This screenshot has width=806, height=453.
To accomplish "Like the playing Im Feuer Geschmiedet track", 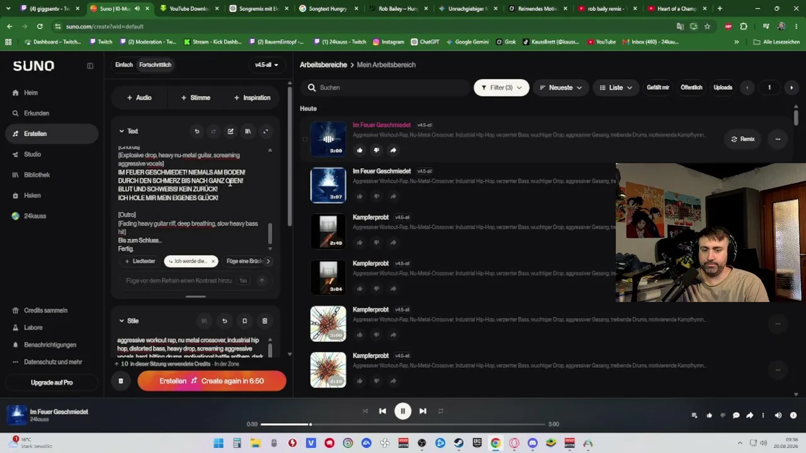I will pos(360,150).
